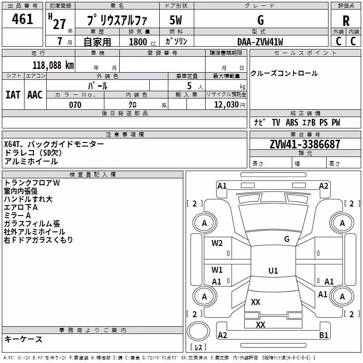
Task: Select the 高さ dimension label
Action: pyautogui.click(x=334, y=163)
